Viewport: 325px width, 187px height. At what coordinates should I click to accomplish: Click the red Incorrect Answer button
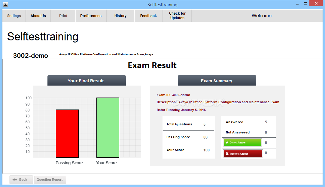(x=243, y=154)
